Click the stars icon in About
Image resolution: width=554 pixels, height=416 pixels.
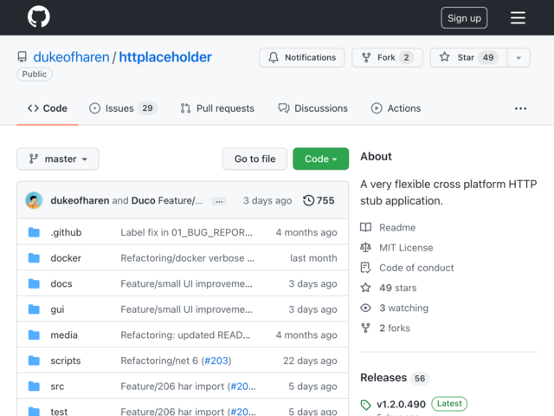coord(365,288)
